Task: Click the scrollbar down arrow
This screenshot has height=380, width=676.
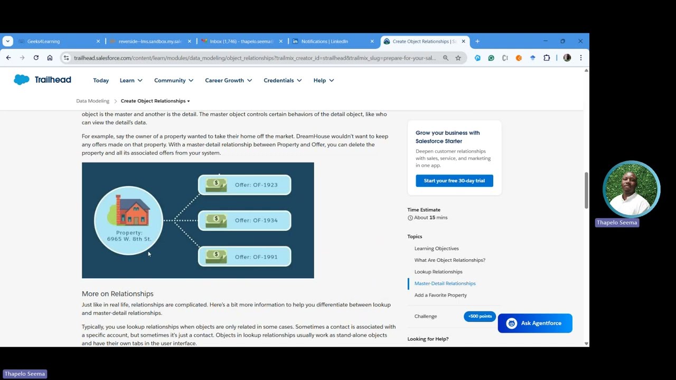Action: 586,344
